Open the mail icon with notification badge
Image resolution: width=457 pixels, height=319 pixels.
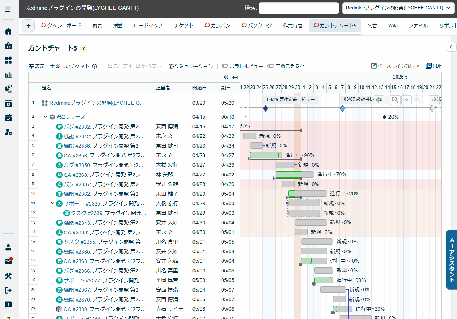8,262
